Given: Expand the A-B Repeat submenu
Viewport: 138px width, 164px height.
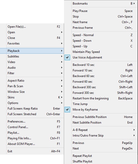Looking at the screenshot, I should (101, 130).
